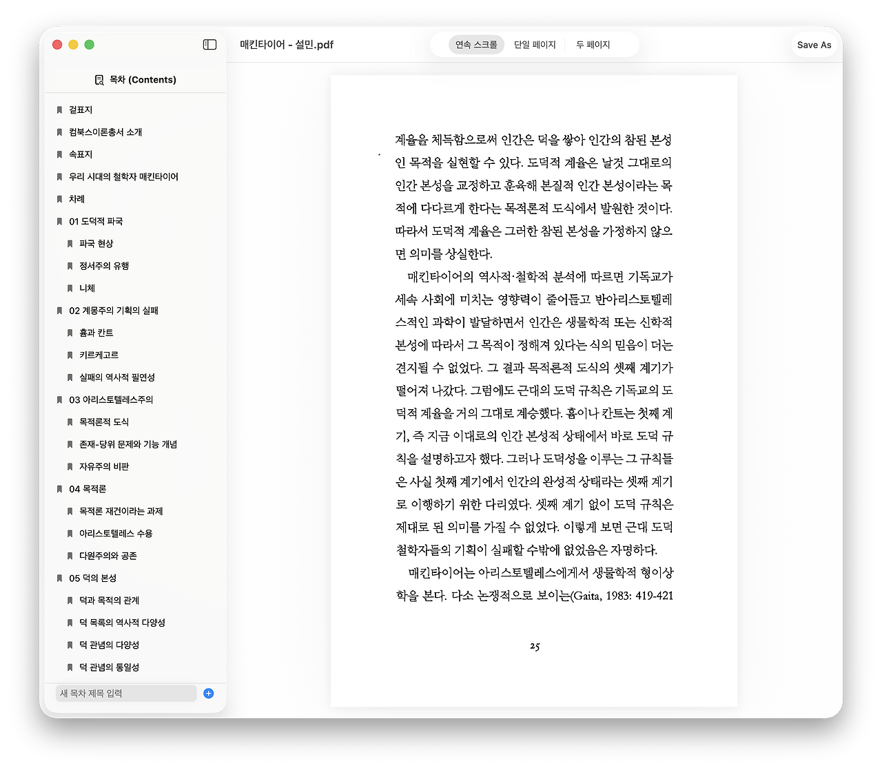Click bookmark icon beside 04 목적론
The image size is (882, 770).
(x=59, y=489)
